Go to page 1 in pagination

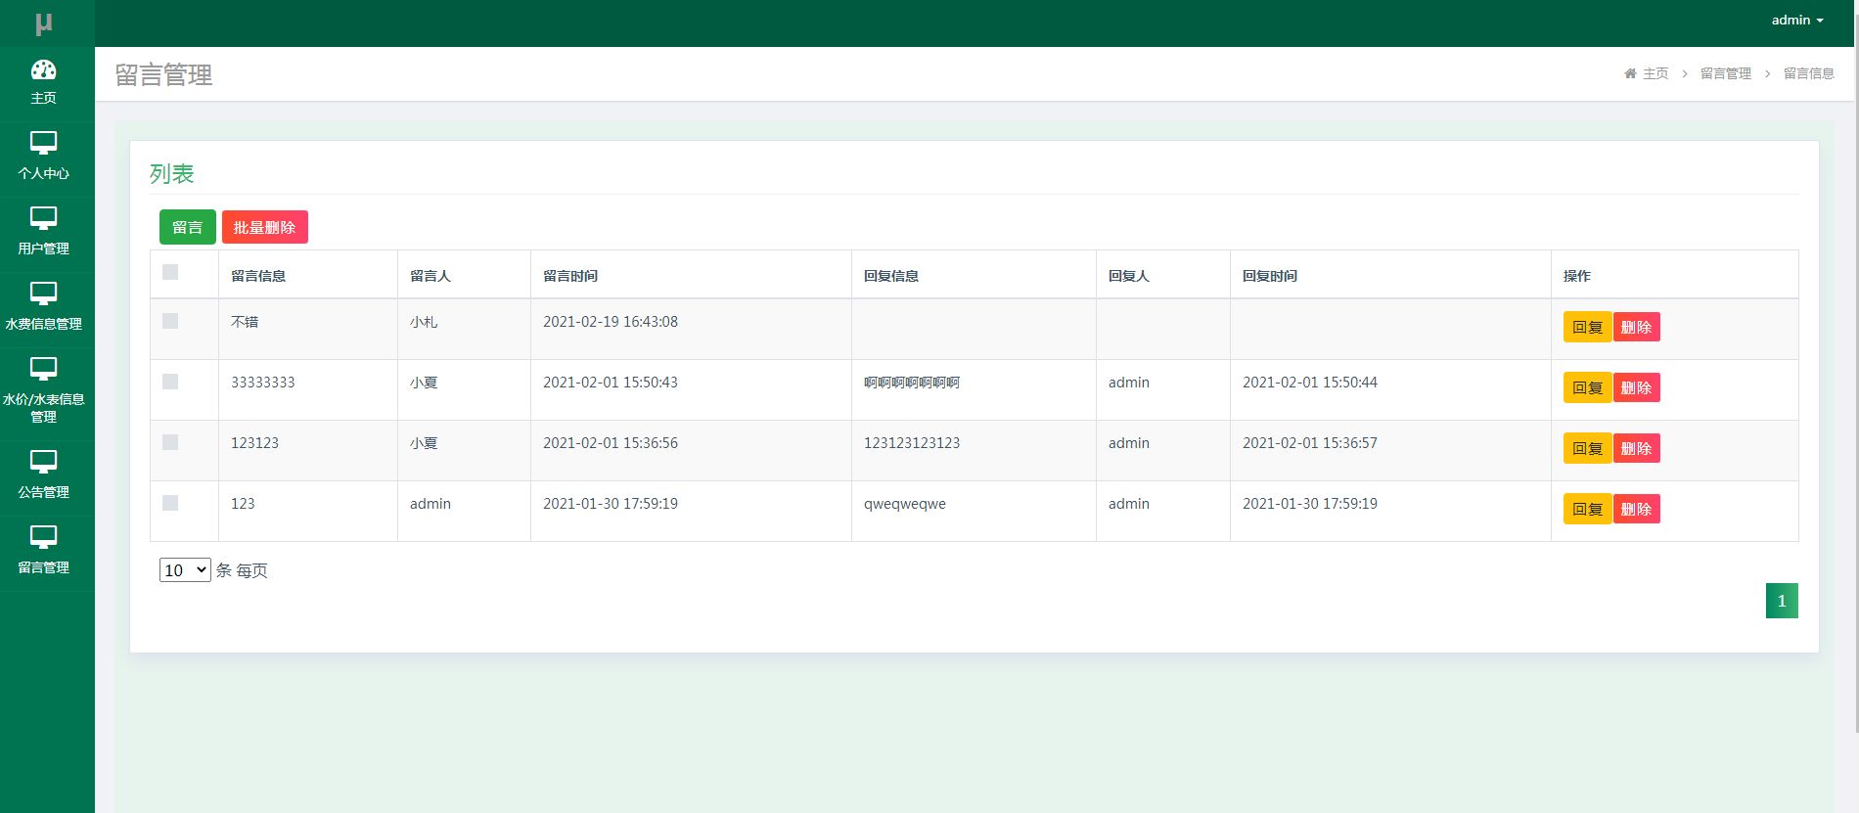1782,601
